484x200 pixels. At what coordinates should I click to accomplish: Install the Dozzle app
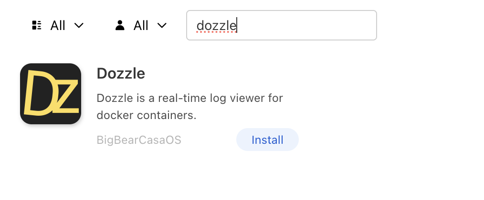pyautogui.click(x=267, y=140)
